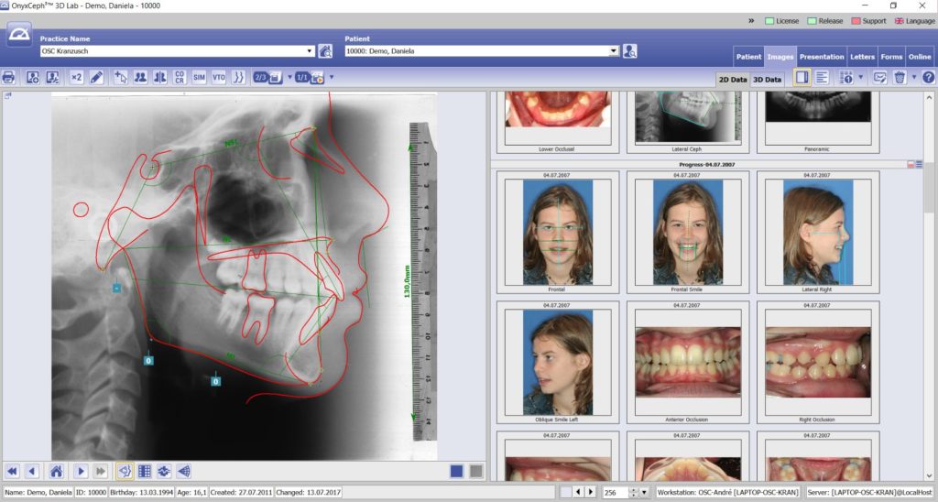Open the Patient combo box dropdown
This screenshot has height=502, width=938.
click(x=614, y=51)
